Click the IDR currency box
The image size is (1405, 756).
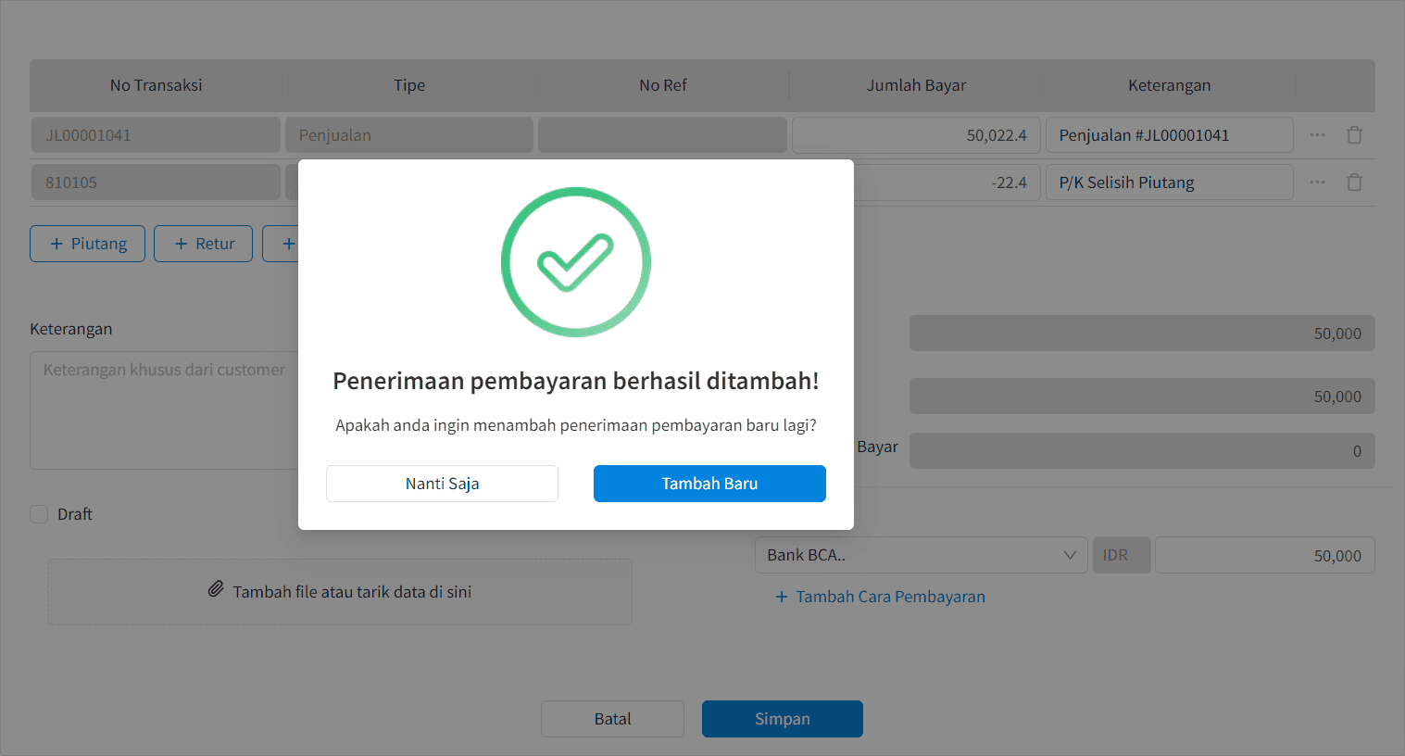pyautogui.click(x=1122, y=555)
